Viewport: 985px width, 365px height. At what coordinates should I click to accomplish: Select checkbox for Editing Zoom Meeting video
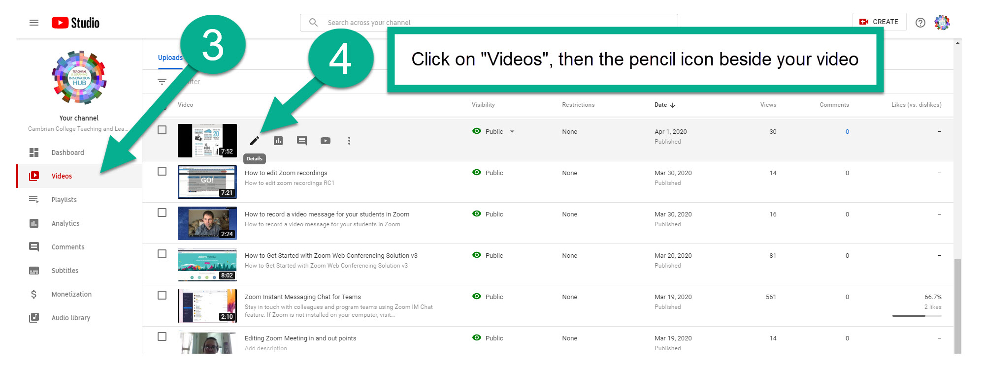(x=162, y=336)
